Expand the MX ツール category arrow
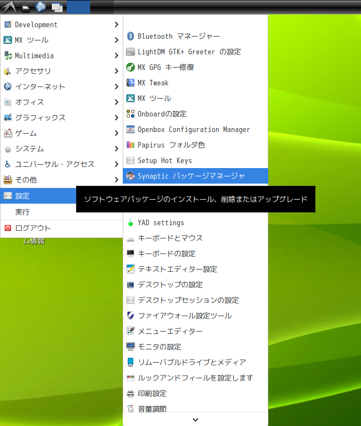361x426 pixels. pos(117,40)
